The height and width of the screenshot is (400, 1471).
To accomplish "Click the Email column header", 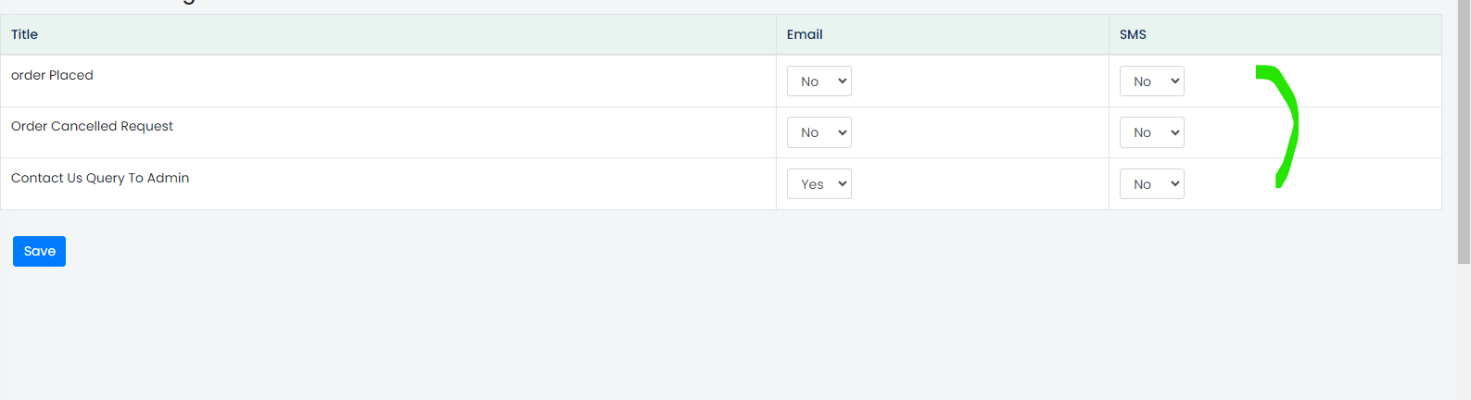I will (x=805, y=34).
